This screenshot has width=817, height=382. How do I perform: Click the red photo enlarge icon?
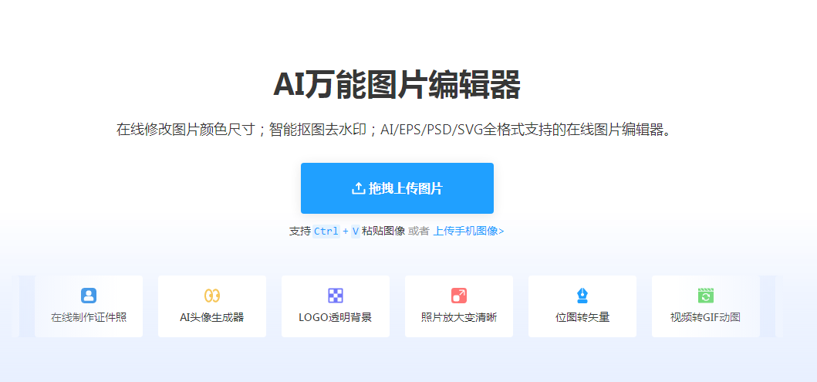click(x=459, y=295)
